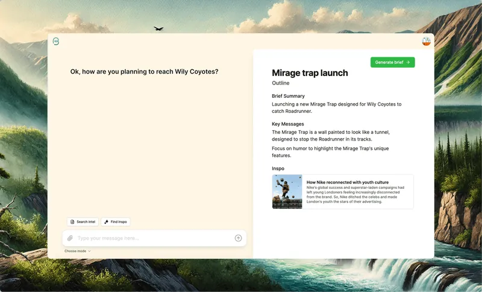Click the arrow on Generate brief
The width and height of the screenshot is (482, 292).
point(408,62)
